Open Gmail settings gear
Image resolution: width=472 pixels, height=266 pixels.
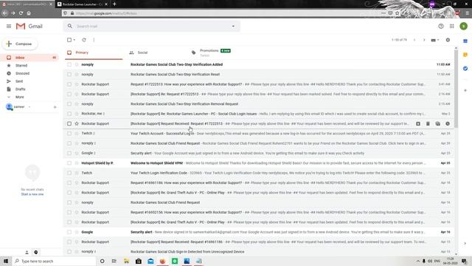[x=448, y=40]
